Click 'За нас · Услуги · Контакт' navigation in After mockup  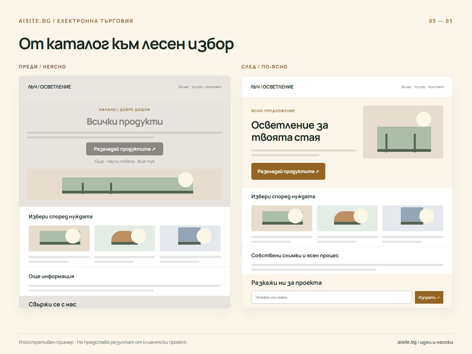[x=422, y=87]
